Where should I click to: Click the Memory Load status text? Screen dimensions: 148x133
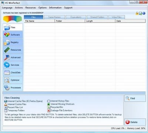coord(136,128)
